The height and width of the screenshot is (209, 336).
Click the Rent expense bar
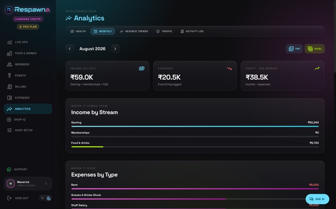click(195, 189)
